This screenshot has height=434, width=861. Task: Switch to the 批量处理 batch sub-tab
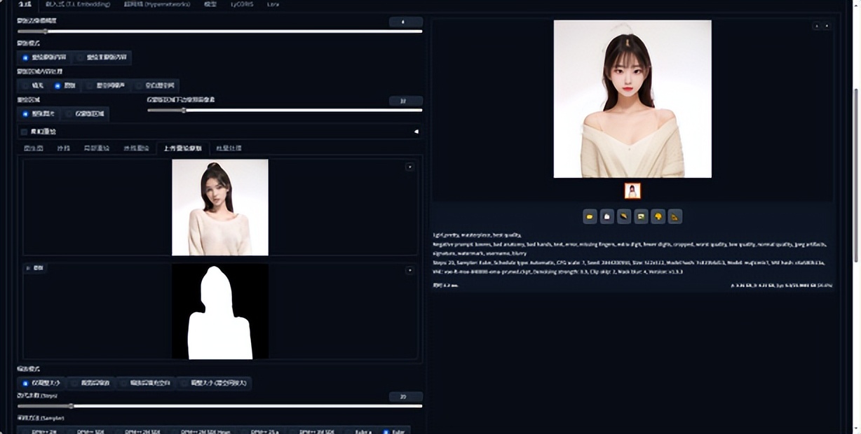(x=229, y=148)
